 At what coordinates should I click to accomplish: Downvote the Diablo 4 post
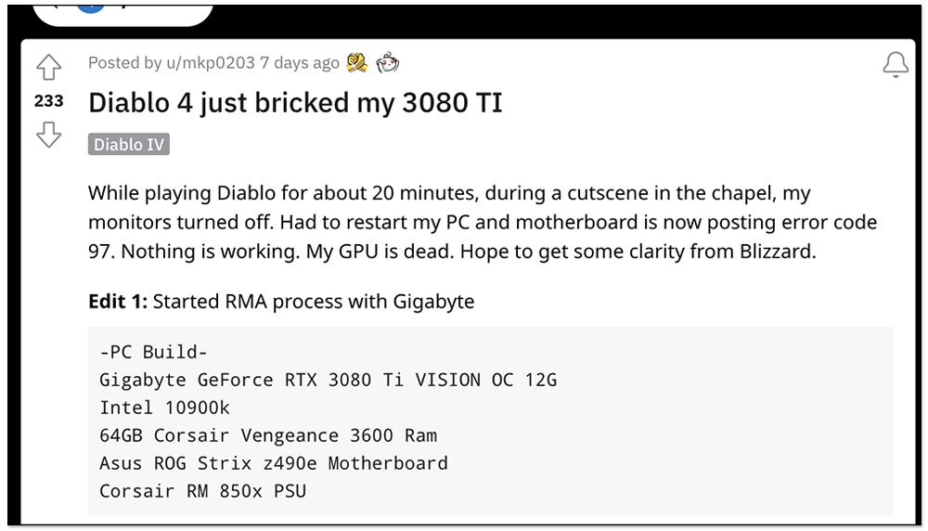[48, 136]
